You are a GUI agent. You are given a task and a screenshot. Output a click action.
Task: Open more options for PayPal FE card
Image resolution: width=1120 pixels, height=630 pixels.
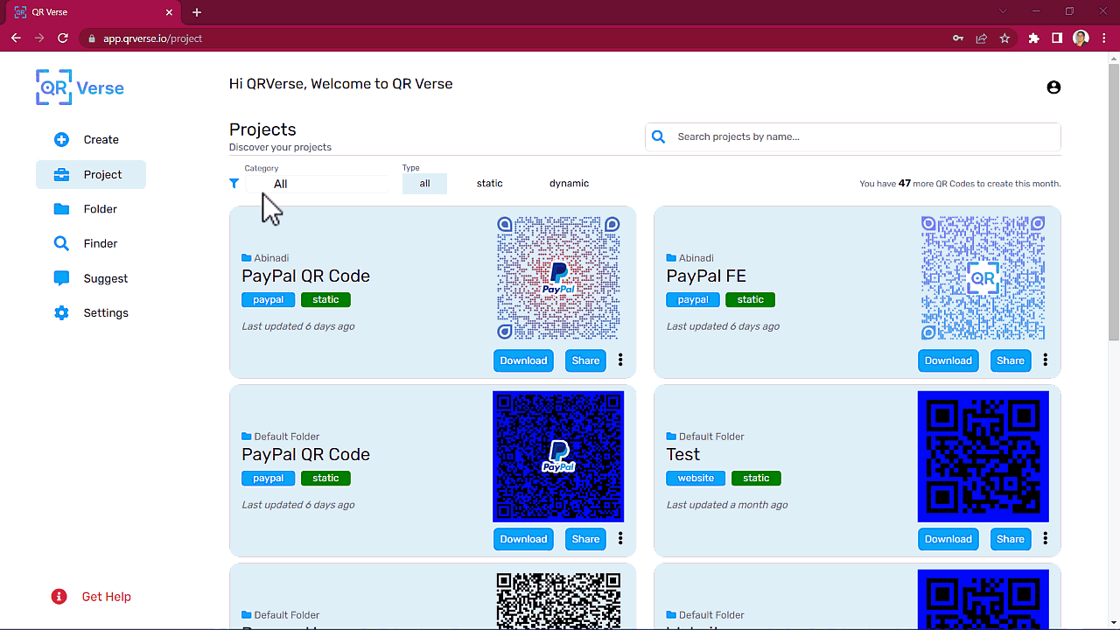coord(1045,360)
